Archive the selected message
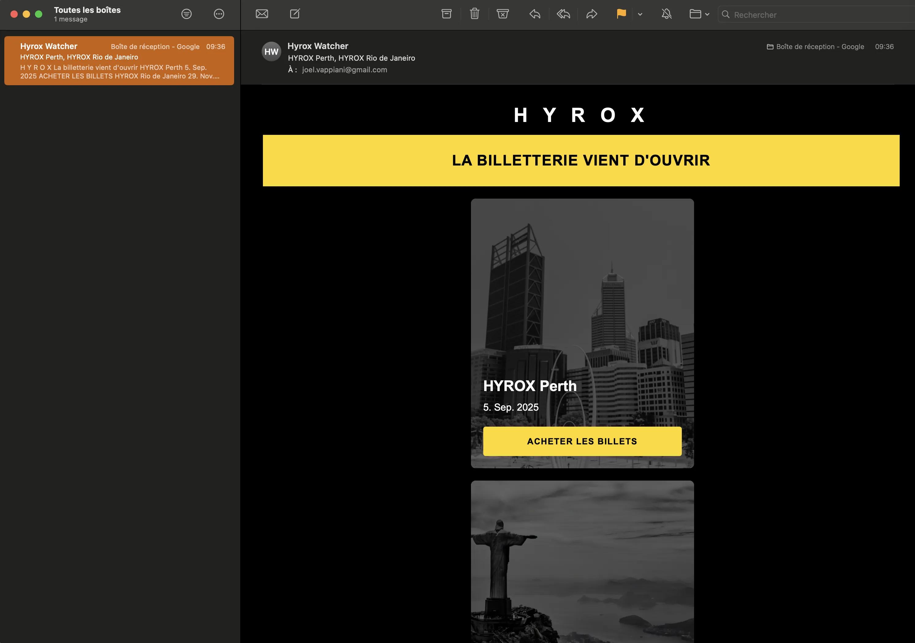915x643 pixels. 447,14
